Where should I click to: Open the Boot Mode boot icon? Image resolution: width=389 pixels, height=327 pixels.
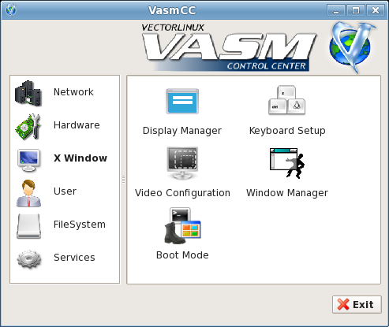pyautogui.click(x=182, y=226)
